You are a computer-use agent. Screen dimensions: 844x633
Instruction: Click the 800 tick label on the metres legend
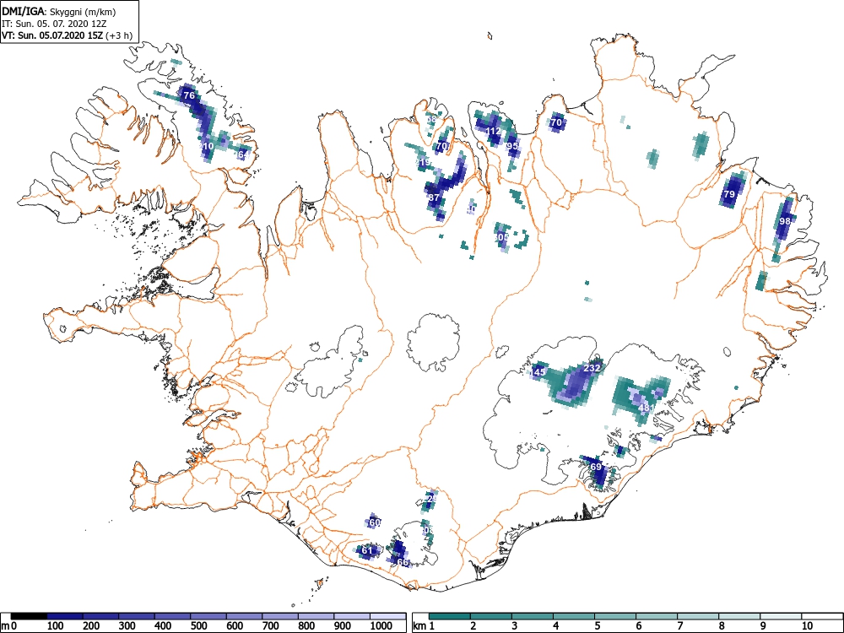pyautogui.click(x=306, y=626)
